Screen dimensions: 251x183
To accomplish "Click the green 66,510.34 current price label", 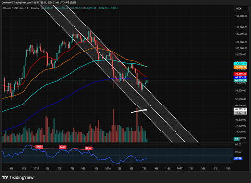I will coord(240,80).
